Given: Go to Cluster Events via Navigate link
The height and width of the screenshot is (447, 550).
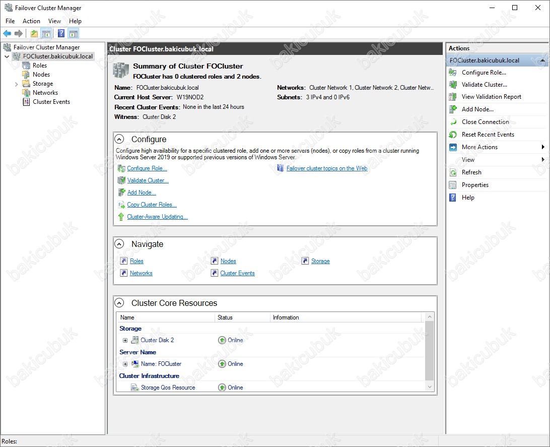Looking at the screenshot, I should coord(237,273).
